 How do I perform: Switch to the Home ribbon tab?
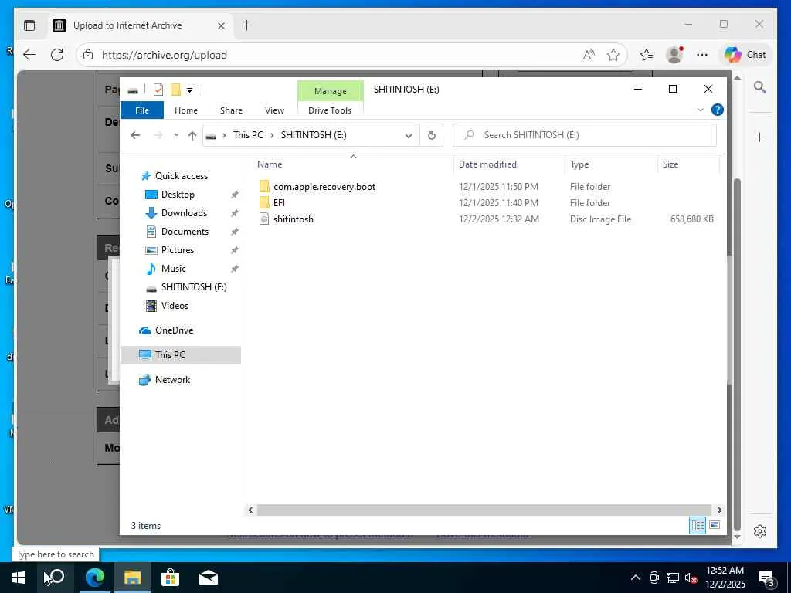pyautogui.click(x=185, y=110)
